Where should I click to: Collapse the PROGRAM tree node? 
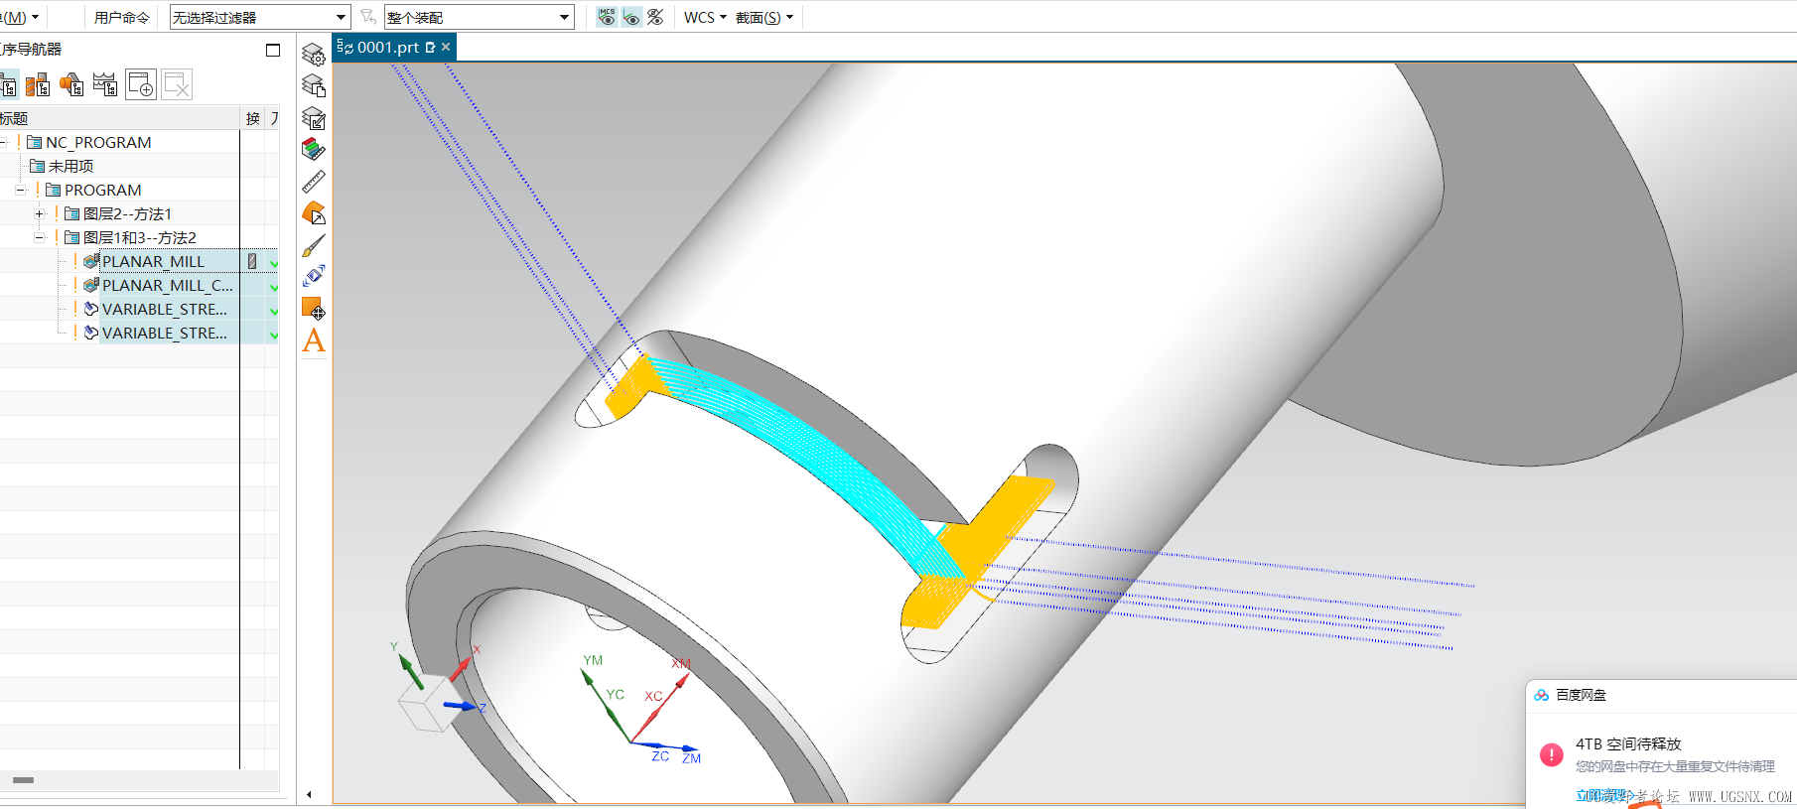(20, 190)
